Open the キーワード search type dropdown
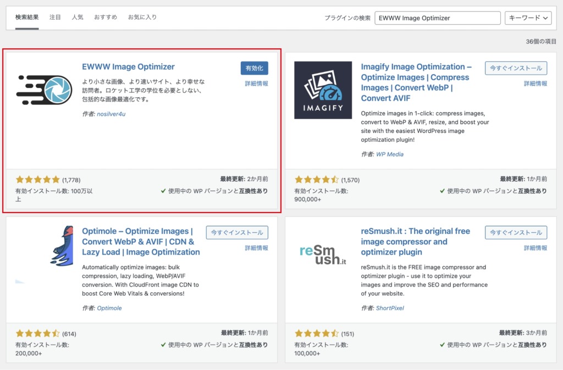 point(528,18)
